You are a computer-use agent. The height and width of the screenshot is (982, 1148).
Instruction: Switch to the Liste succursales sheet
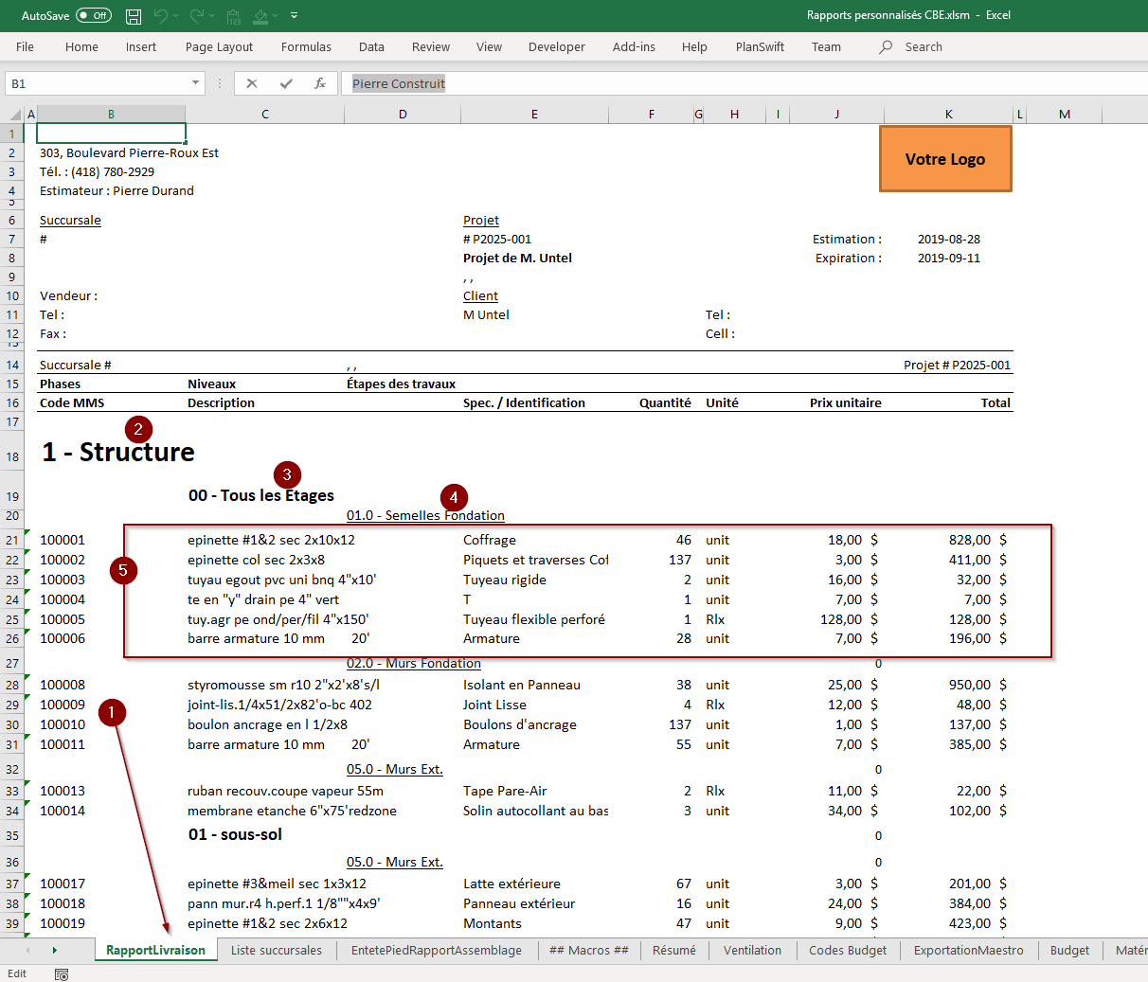click(277, 950)
